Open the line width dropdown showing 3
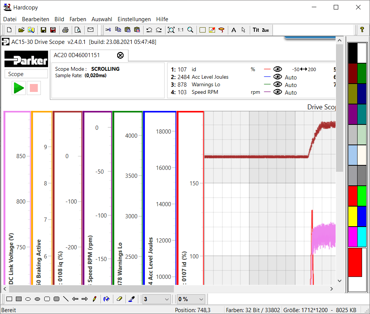Image resolution: width=370 pixels, height=314 pixels. click(x=157, y=299)
